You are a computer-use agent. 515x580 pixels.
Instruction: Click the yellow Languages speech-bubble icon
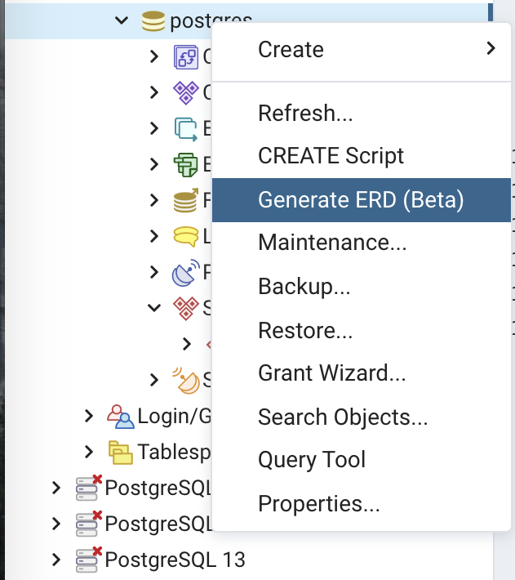tap(187, 236)
